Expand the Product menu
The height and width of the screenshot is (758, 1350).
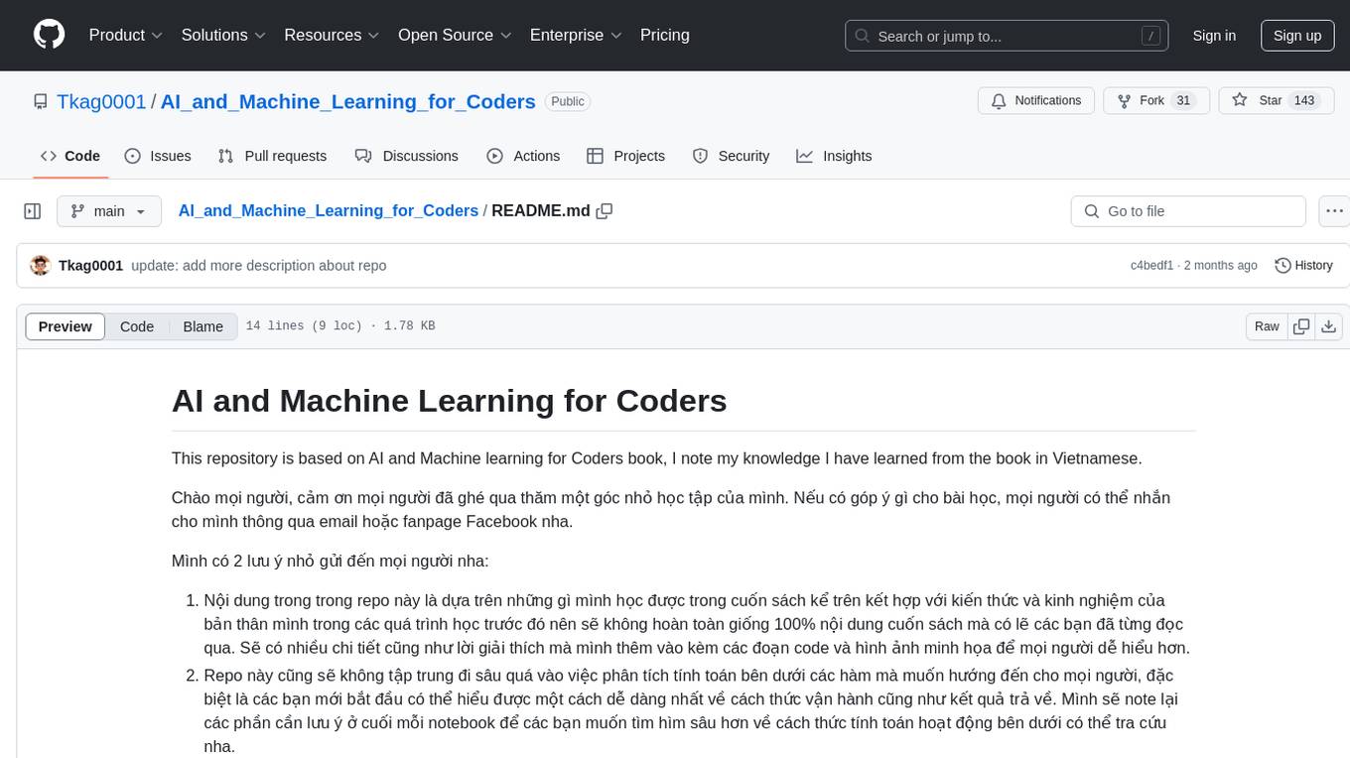pos(126,35)
